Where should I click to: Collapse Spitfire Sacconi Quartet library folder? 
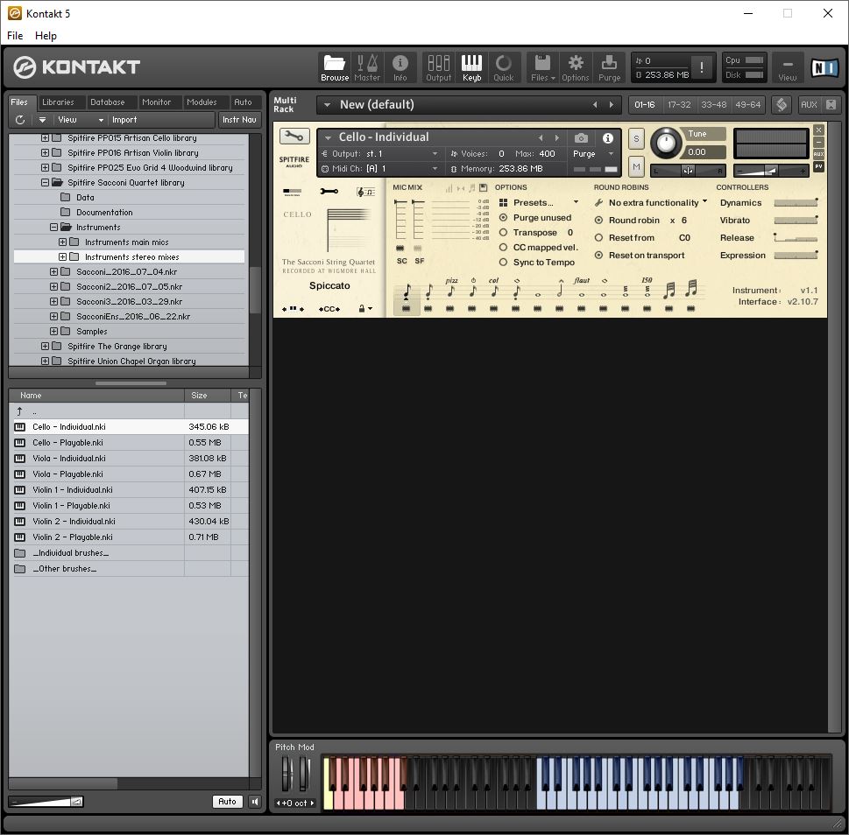(x=45, y=183)
